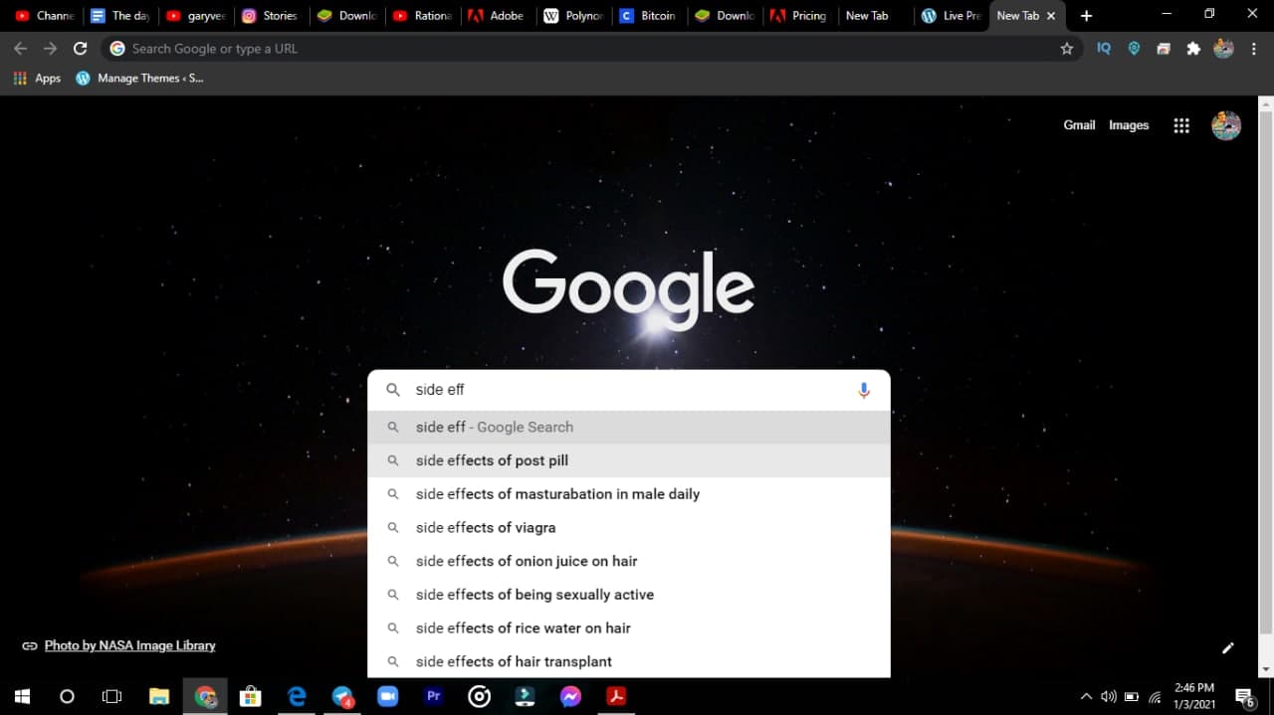Open the Chrome three-dot menu
The width and height of the screenshot is (1274, 715).
tap(1253, 48)
